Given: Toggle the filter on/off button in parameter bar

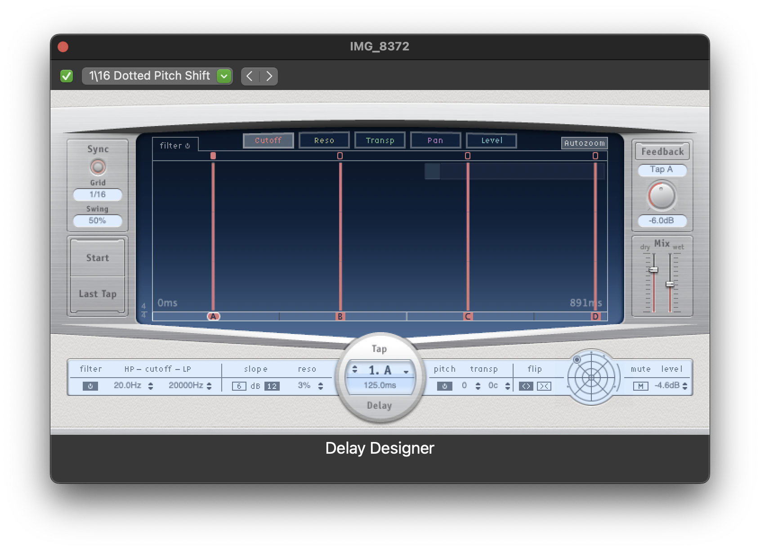Looking at the screenshot, I should coord(90,386).
